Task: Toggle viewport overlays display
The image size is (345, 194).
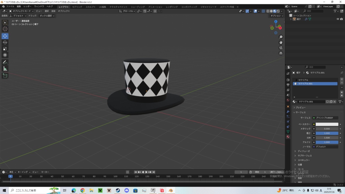Action: 255,11
